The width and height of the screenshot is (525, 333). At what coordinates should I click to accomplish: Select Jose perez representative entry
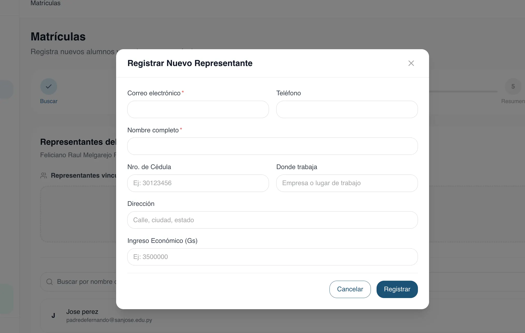click(82, 312)
